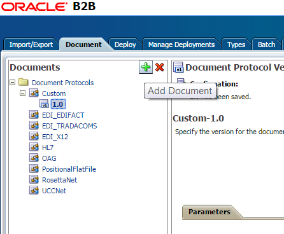The height and width of the screenshot is (234, 284).
Task: Click the RosettaNet protocol icon
Action: pyautogui.click(x=34, y=179)
